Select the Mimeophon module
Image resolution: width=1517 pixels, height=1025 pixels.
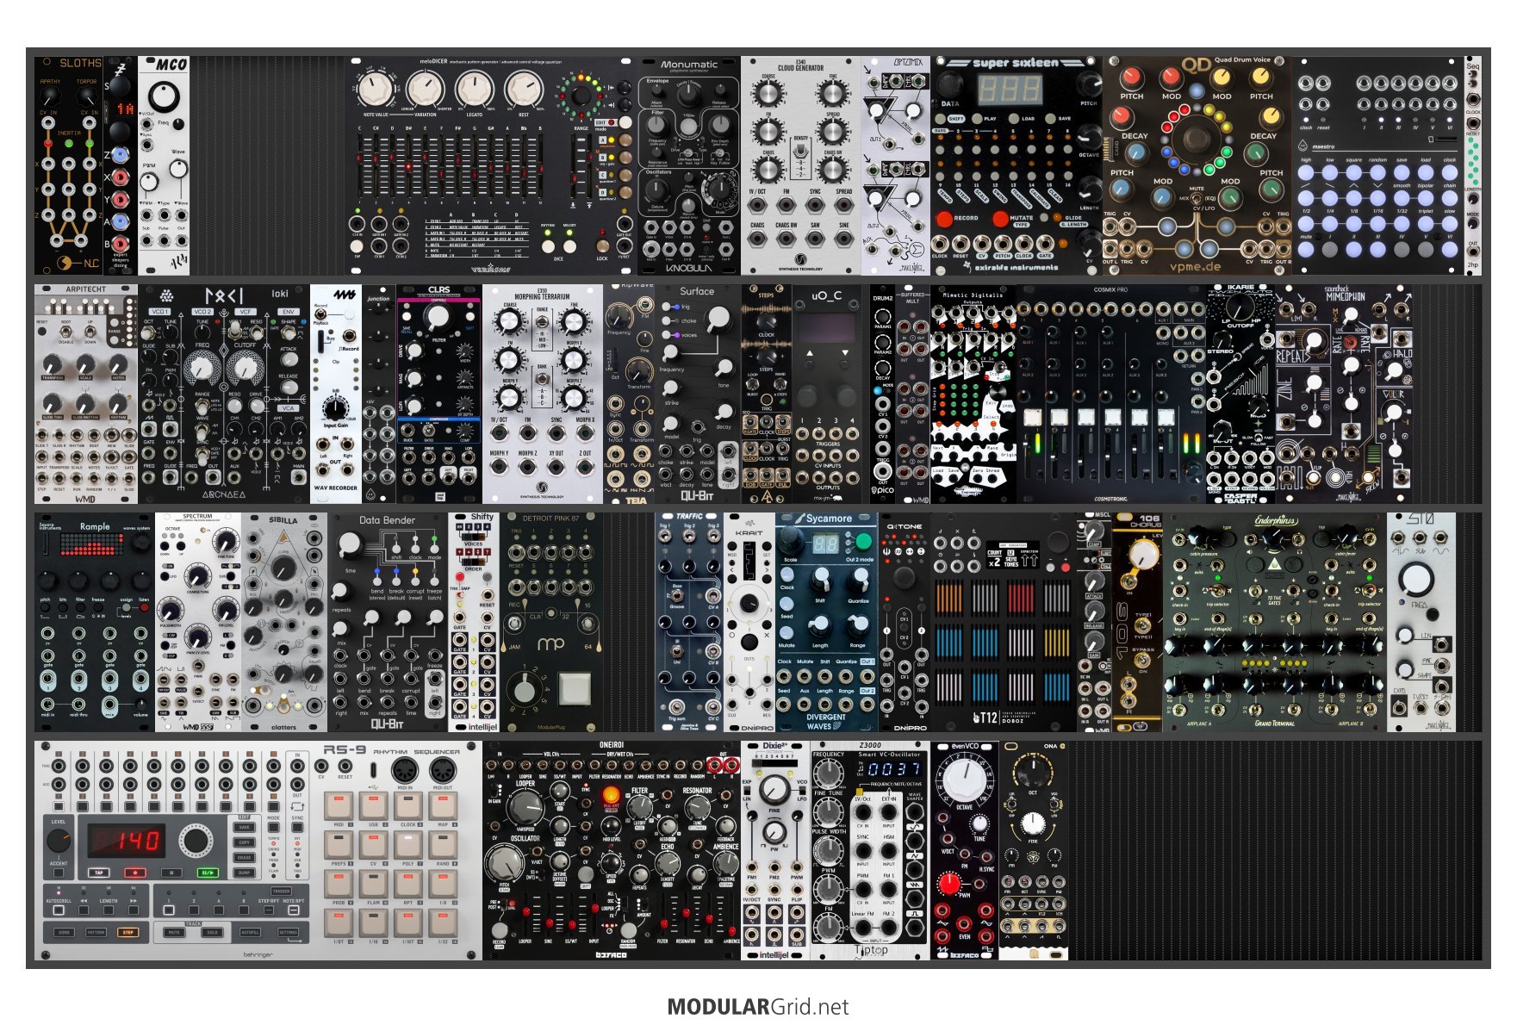tap(1344, 394)
